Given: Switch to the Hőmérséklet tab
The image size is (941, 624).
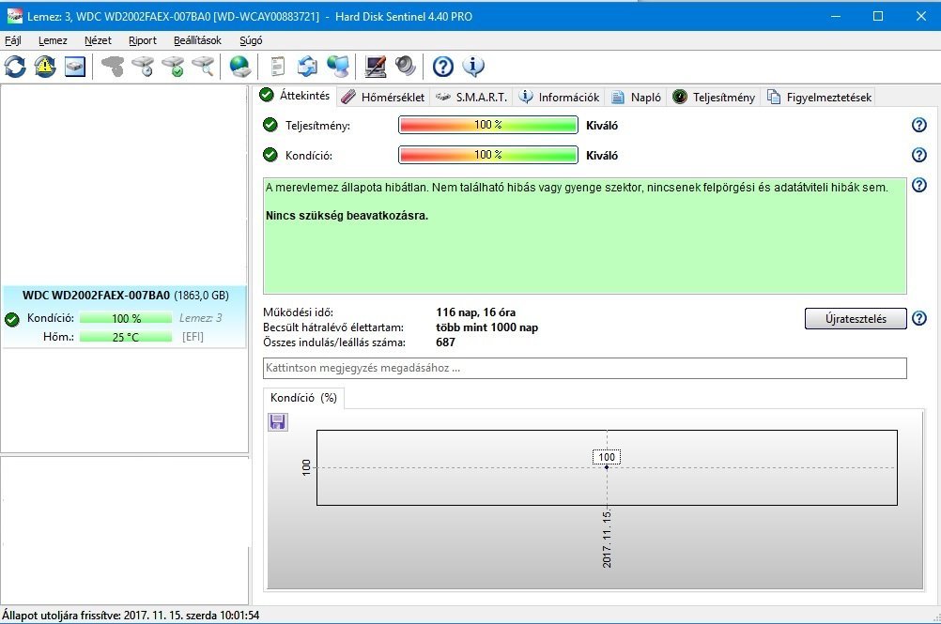Looking at the screenshot, I should 383,97.
